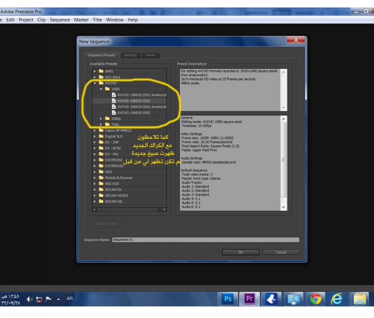Click the Delete Preset button
The image size is (374, 318).
tap(106, 224)
